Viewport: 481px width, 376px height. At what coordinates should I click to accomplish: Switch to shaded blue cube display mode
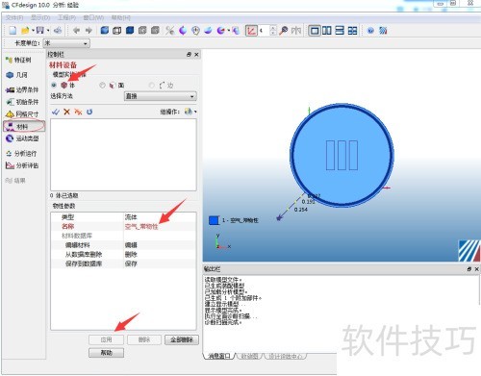coord(105,31)
